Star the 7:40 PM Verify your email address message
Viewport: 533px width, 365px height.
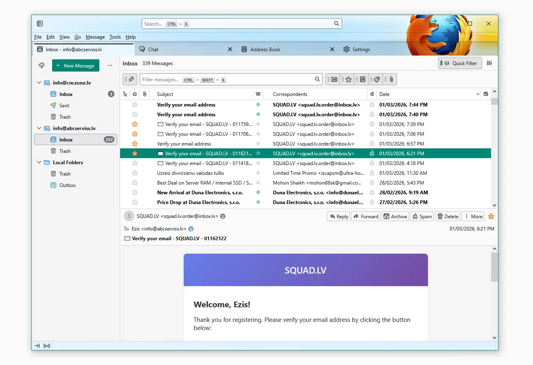click(135, 114)
